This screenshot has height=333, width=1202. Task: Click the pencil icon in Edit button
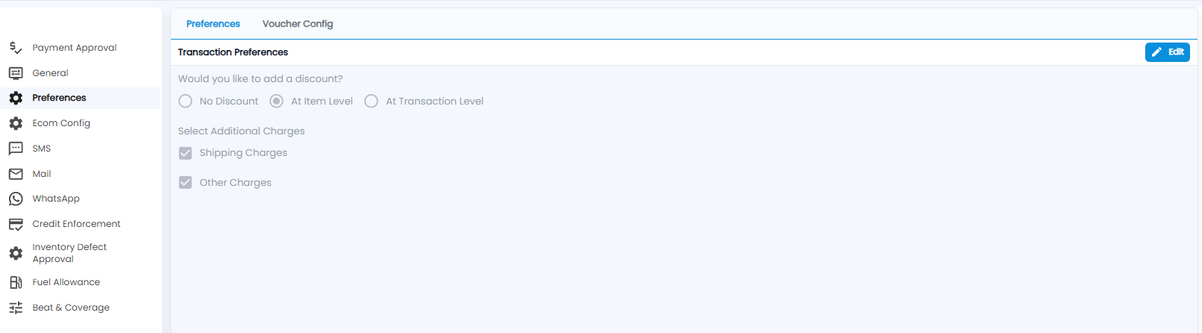1156,52
